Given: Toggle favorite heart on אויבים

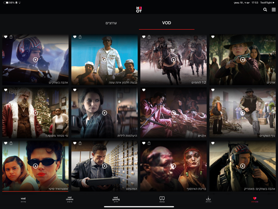Looking at the screenshot, I should point(213,37).
